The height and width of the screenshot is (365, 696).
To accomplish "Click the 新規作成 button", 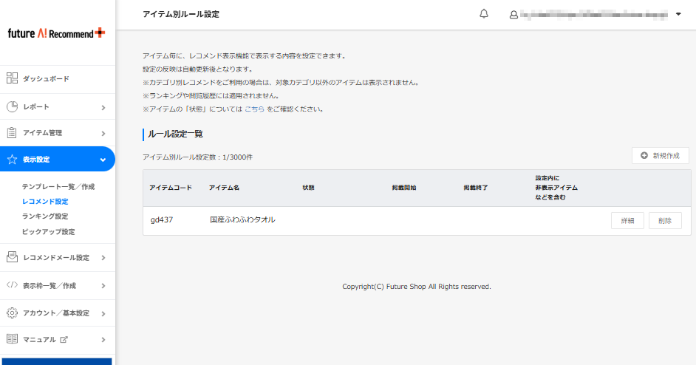I will (x=660, y=155).
